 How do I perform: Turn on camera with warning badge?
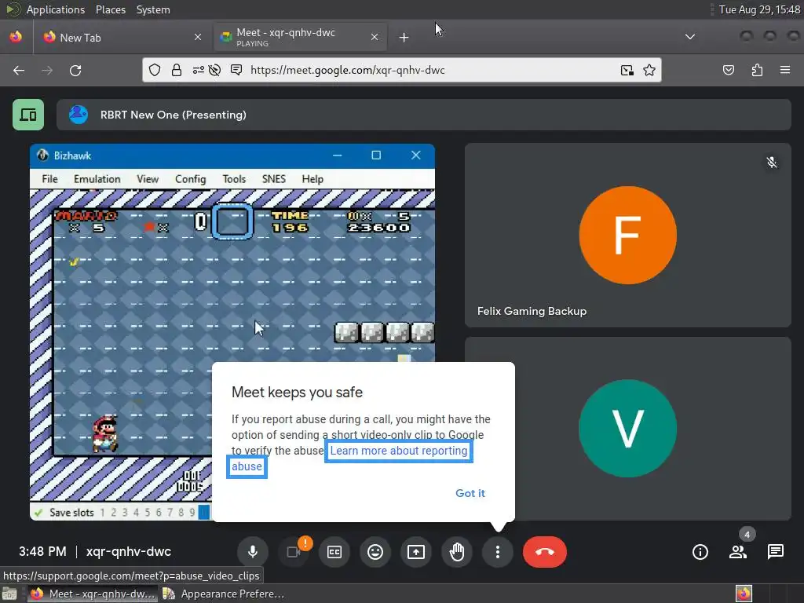294,552
